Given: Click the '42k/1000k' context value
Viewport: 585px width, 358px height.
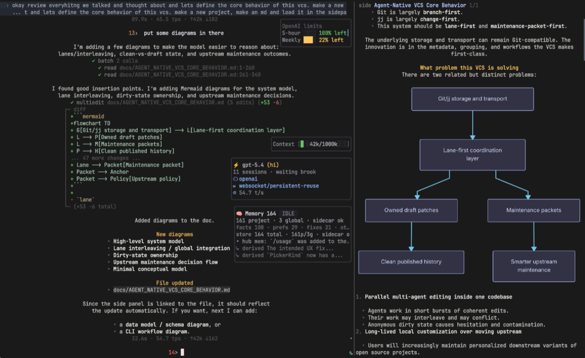Looking at the screenshot, I should [323, 144].
